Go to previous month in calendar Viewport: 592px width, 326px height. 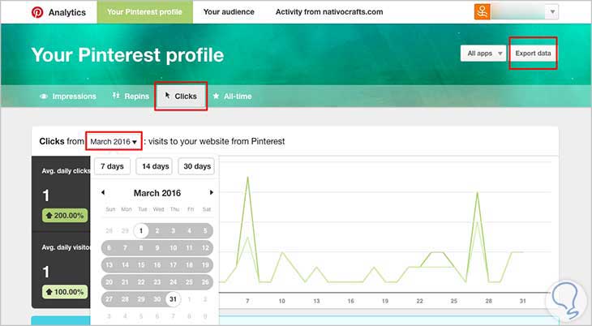(x=103, y=192)
